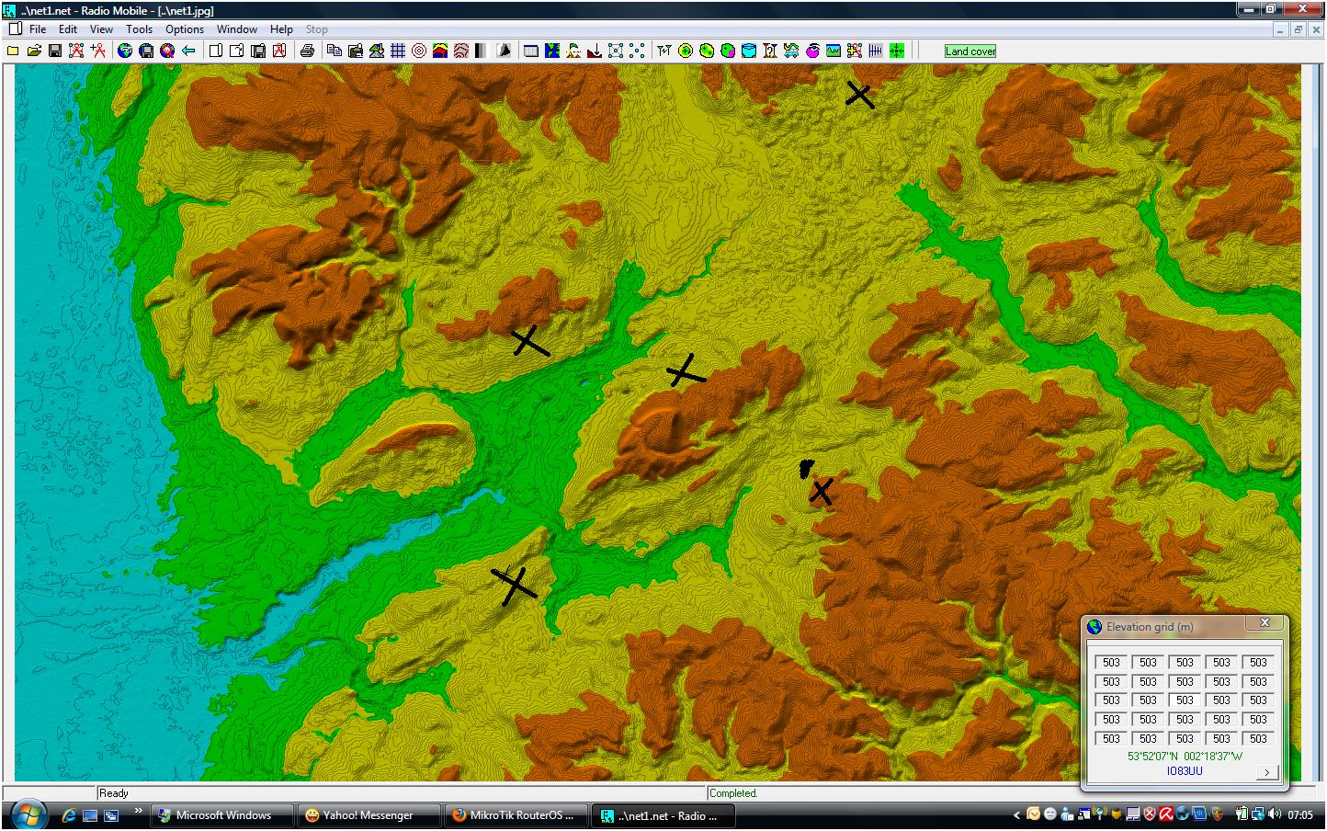Toggle the Land cover button
This screenshot has width=1327, height=831.
(970, 51)
